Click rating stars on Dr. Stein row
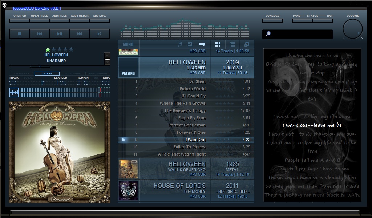This screenshot has width=372, height=218. (224, 82)
